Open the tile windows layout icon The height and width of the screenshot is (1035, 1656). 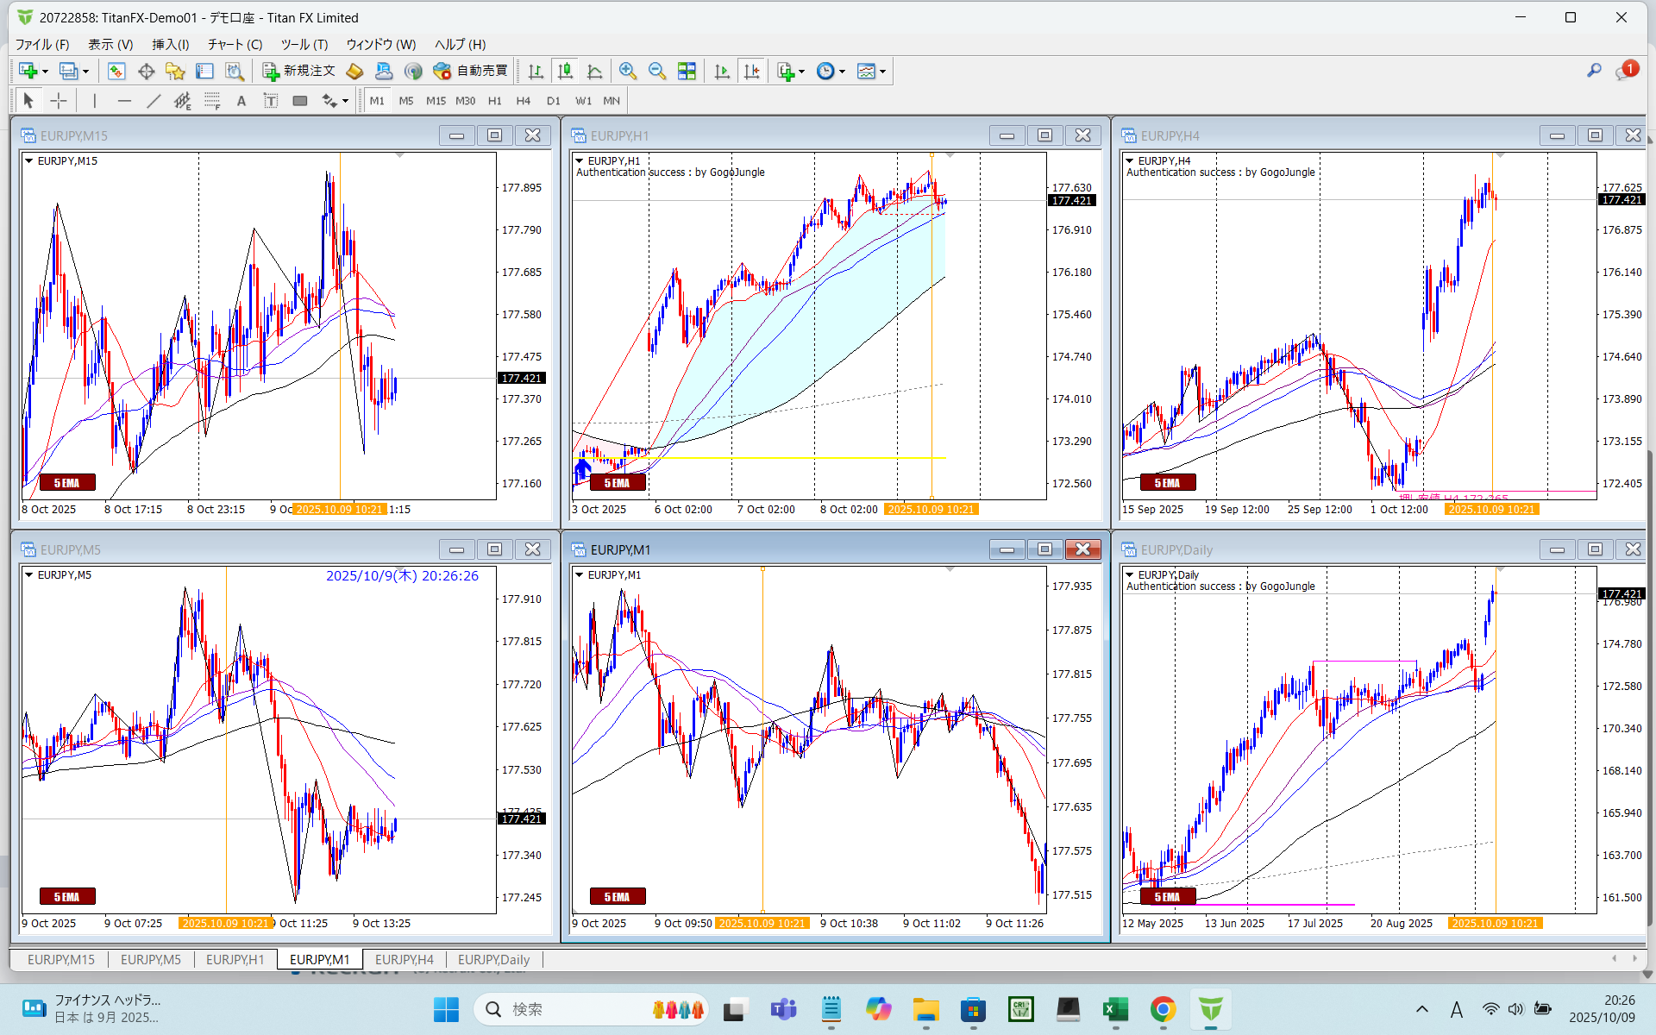(687, 72)
